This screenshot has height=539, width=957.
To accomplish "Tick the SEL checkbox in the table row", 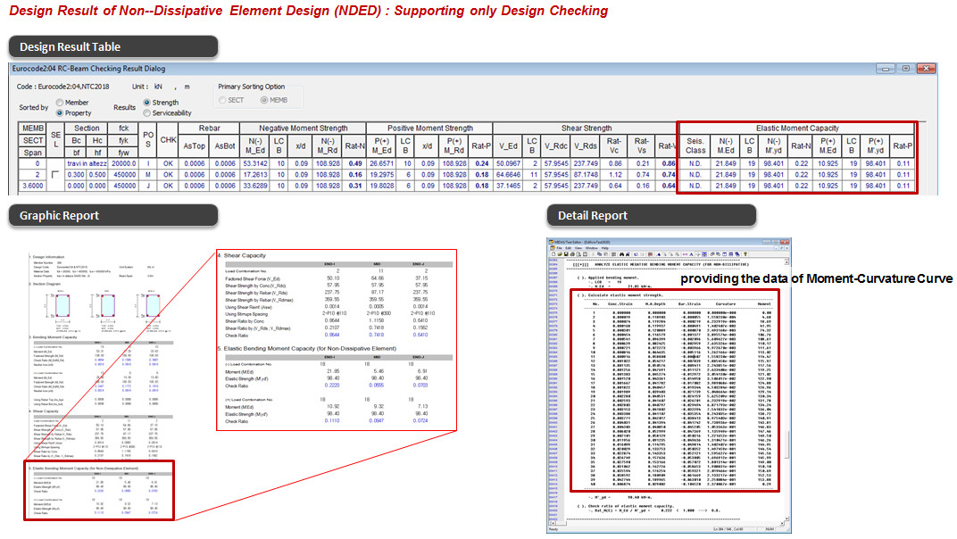I will point(56,175).
